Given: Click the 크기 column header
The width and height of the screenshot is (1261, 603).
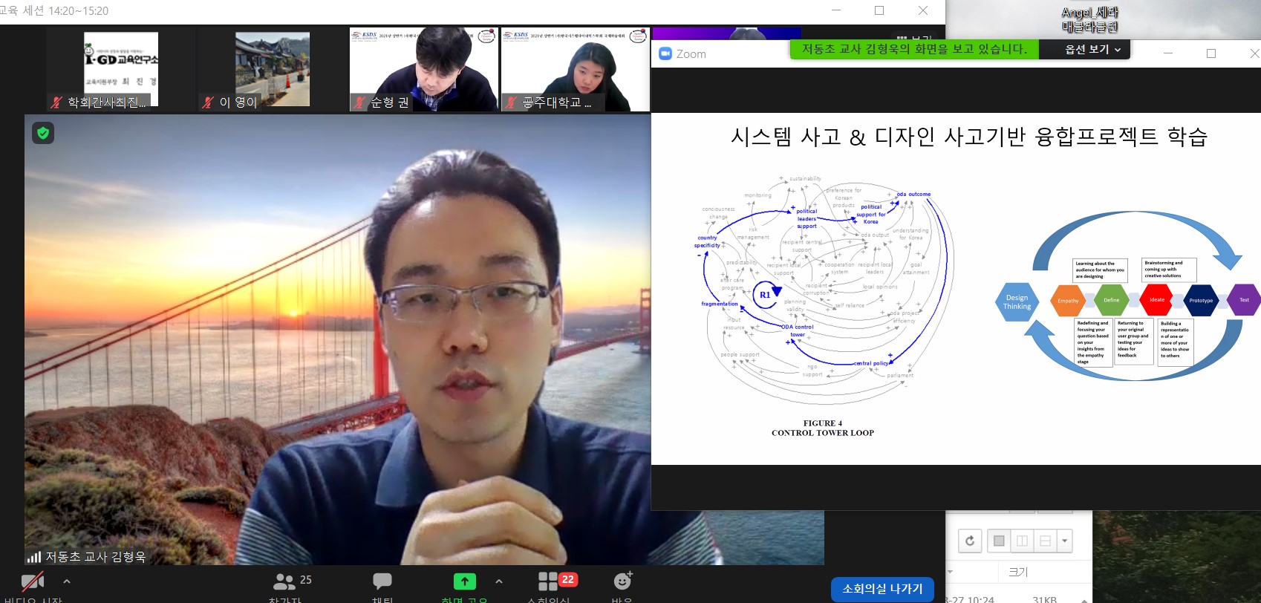Looking at the screenshot, I should 1018,572.
